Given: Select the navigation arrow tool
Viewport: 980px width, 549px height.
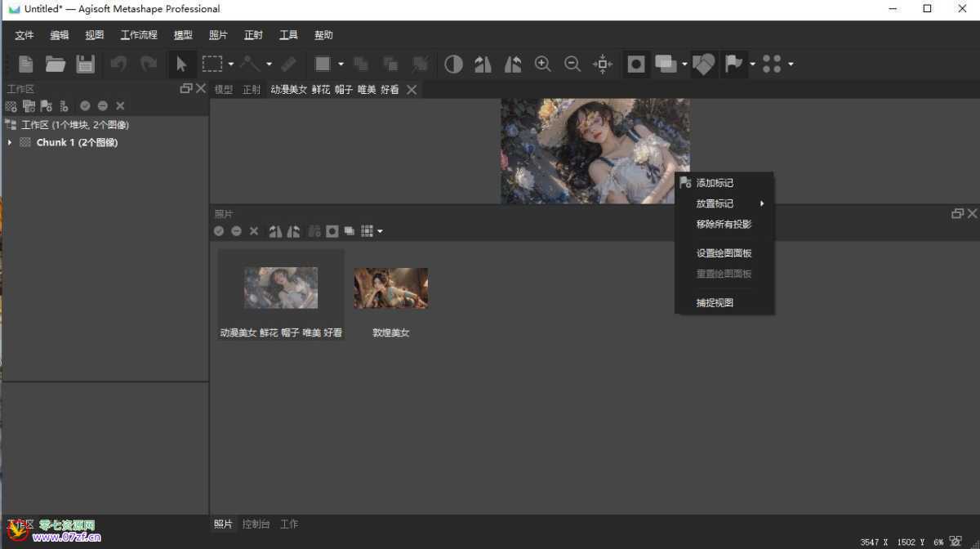Looking at the screenshot, I should click(x=181, y=64).
